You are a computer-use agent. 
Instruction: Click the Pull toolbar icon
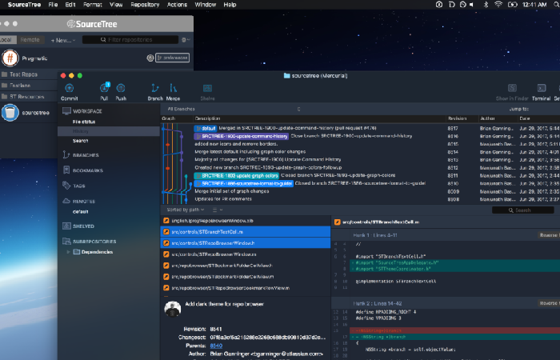104,88
